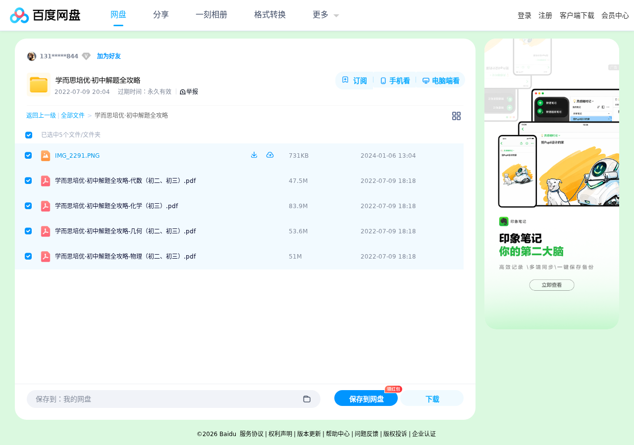Click the 731KB size cell
The width and height of the screenshot is (634, 445).
tap(299, 156)
